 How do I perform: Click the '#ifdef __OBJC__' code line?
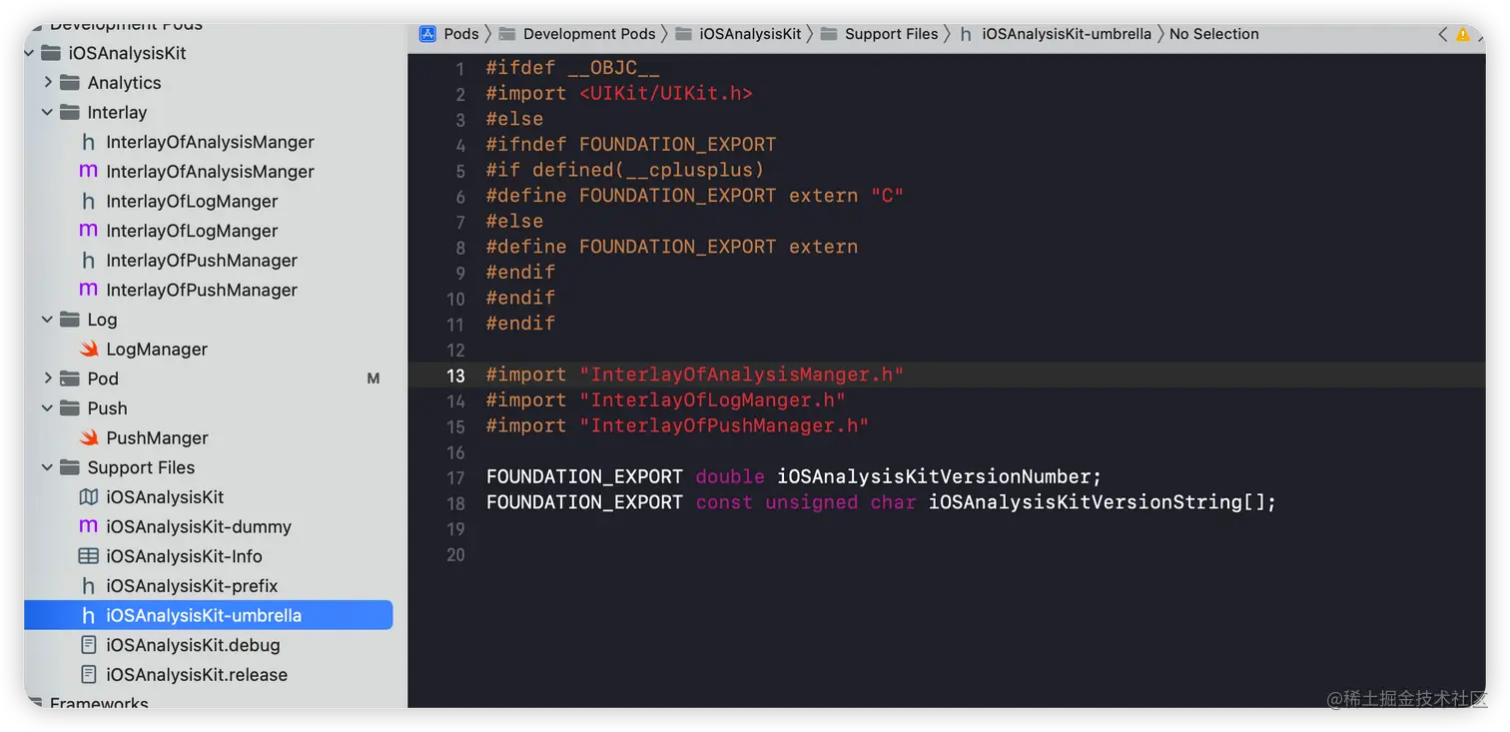(x=573, y=68)
